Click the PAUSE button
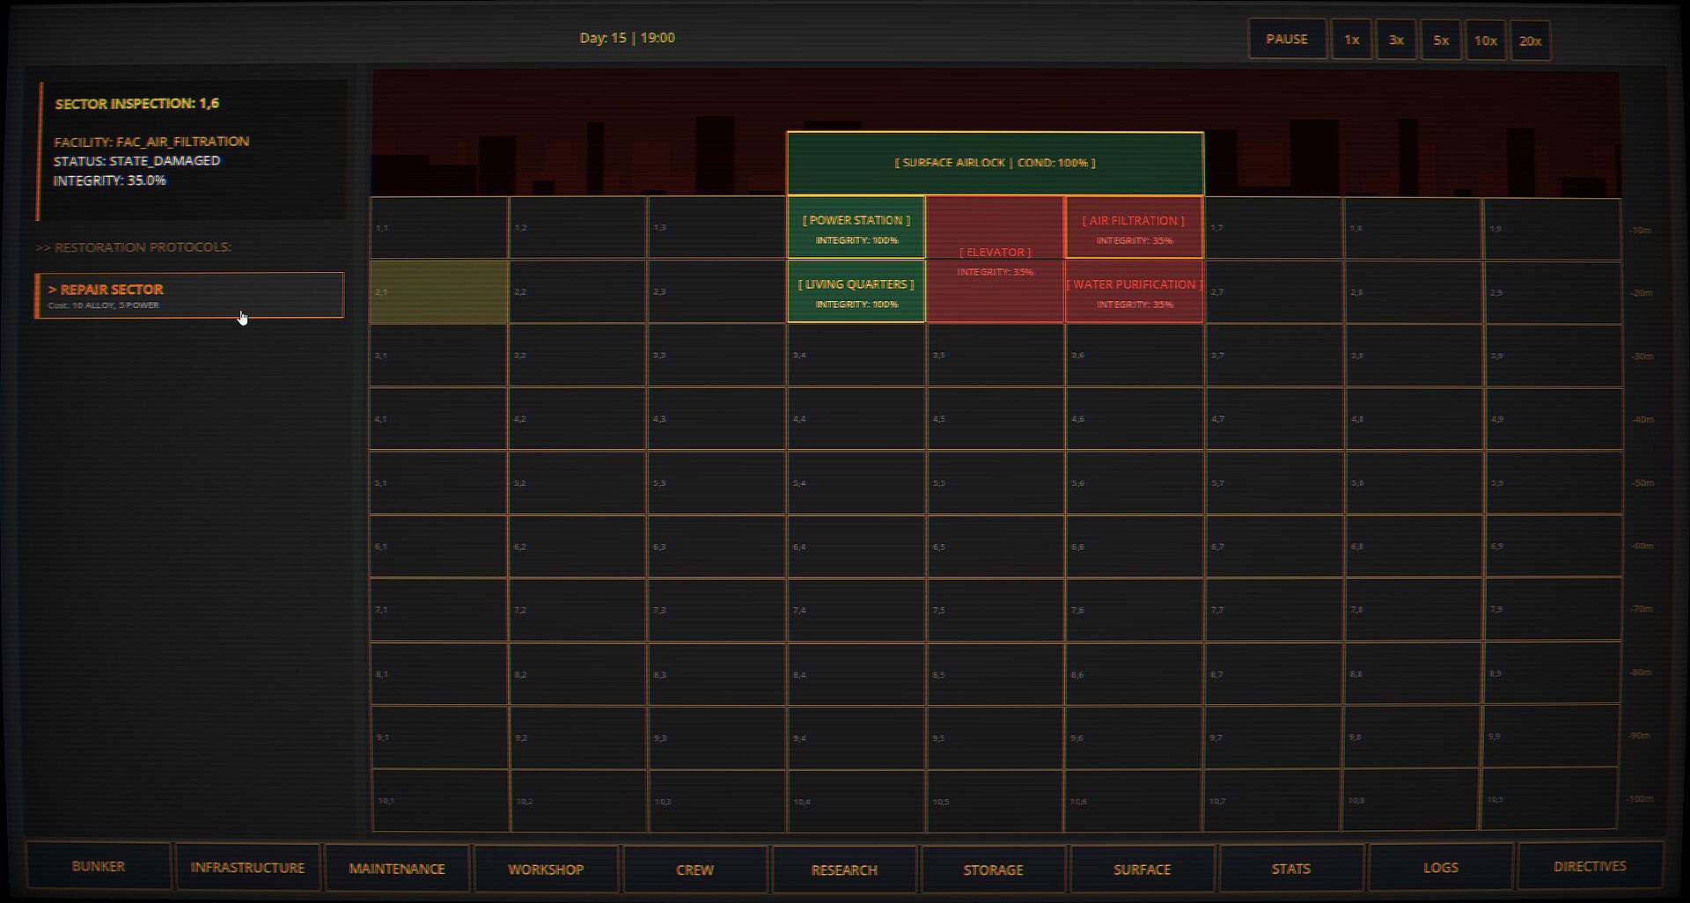 coord(1287,40)
